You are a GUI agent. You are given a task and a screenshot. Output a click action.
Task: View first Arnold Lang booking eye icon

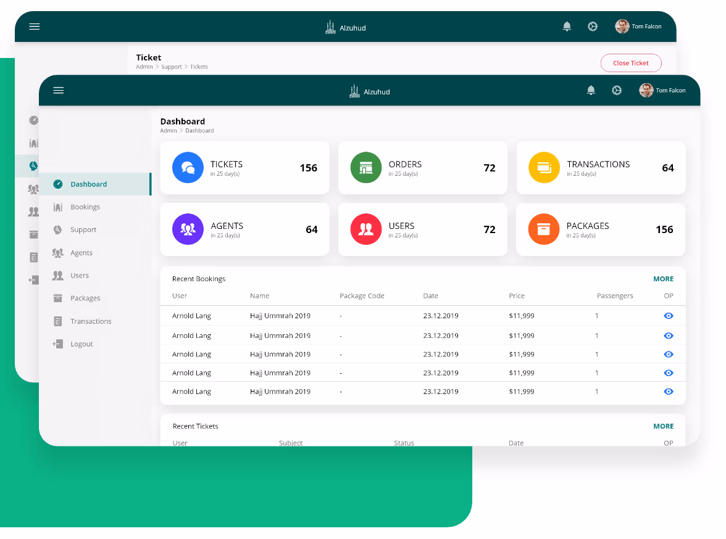pos(668,316)
